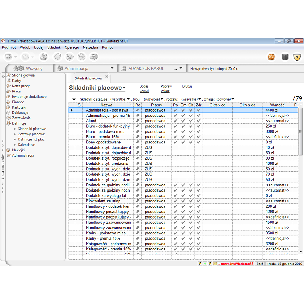Toggle Po checkmark for Administracja - podstawa row

(175, 110)
